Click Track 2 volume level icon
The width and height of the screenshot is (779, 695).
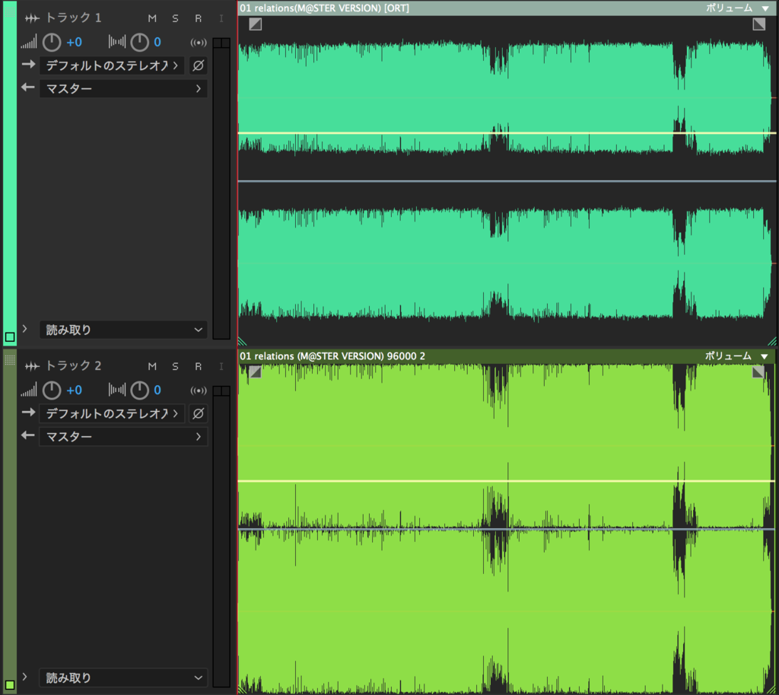click(x=28, y=390)
